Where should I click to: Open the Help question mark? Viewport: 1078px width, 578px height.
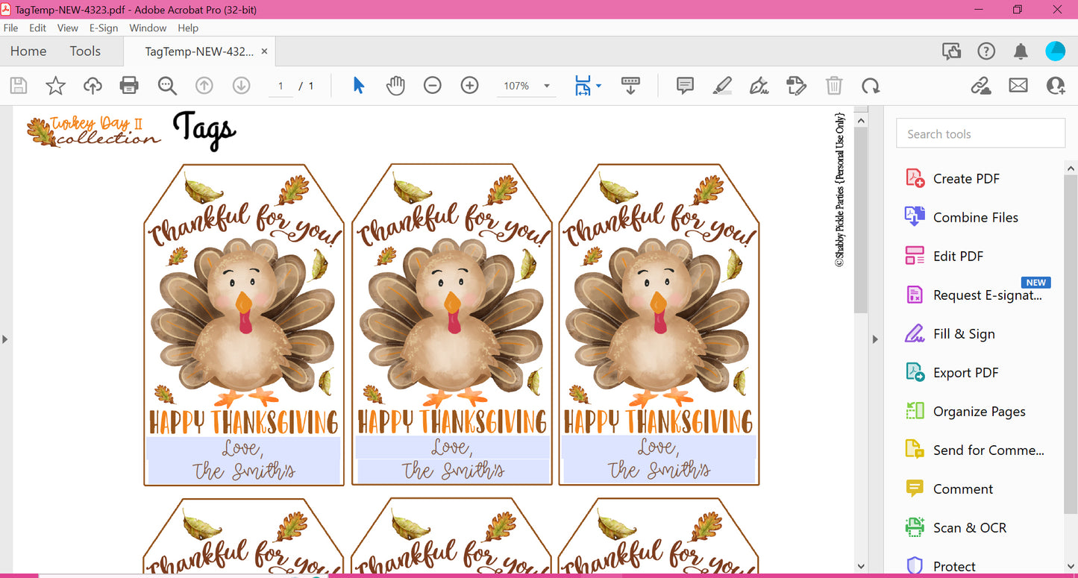coord(986,51)
